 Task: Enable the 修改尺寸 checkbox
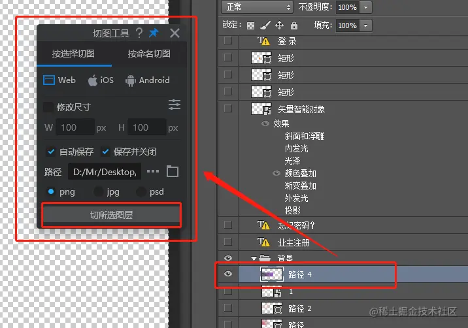pyautogui.click(x=48, y=107)
